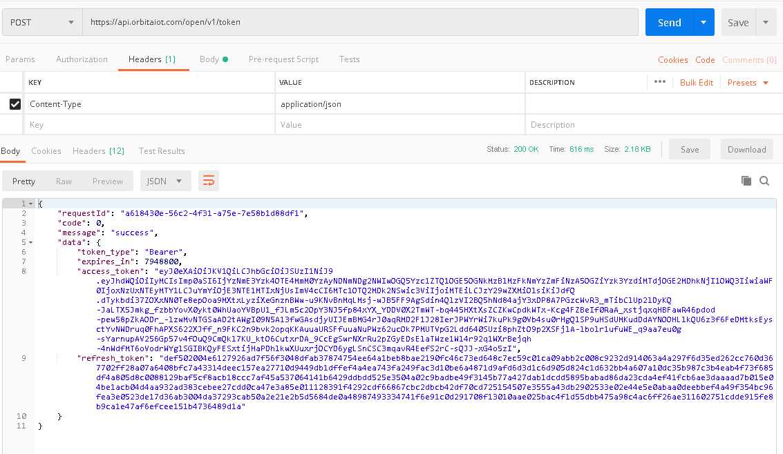Open the Presets dropdown

748,83
